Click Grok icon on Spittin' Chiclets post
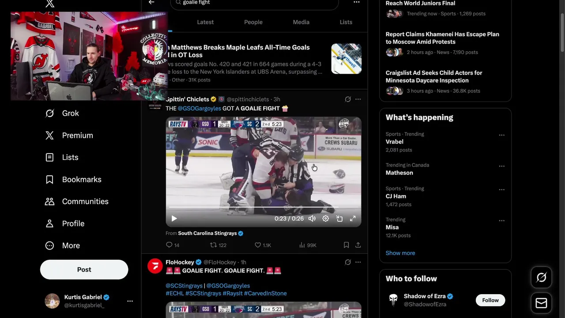The image size is (565, 318). tap(348, 99)
